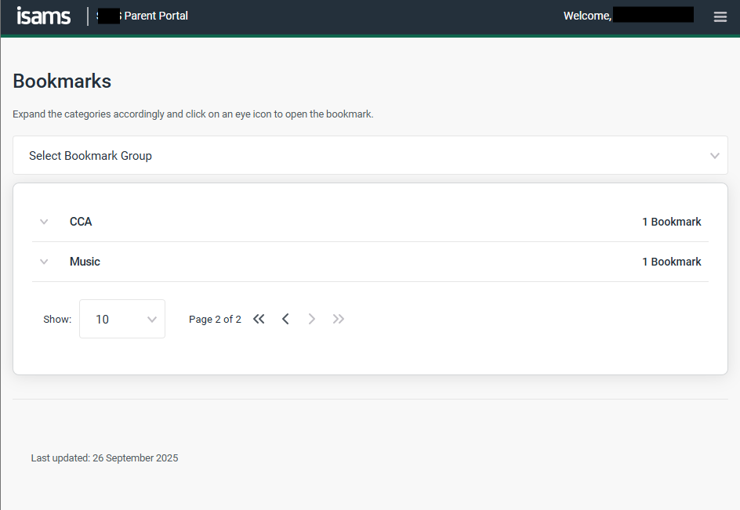
Task: Open the Show 10 per-page dropdown
Action: click(122, 319)
